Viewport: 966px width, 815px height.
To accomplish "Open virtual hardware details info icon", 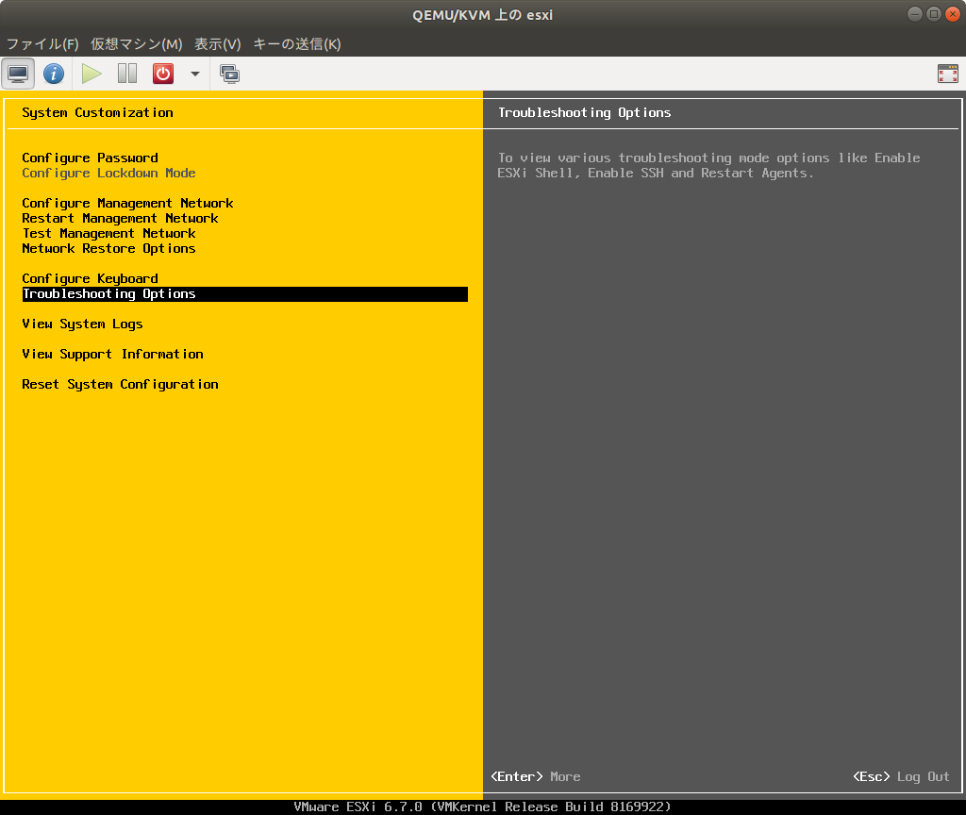I will tap(54, 74).
